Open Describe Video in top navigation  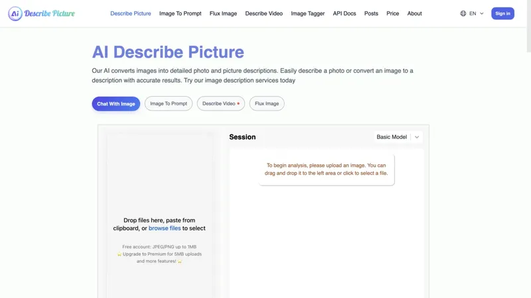[264, 13]
